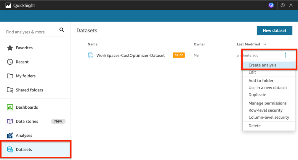The width and height of the screenshot is (298, 160).
Task: Click the New badge beside Data stories
Action: pyautogui.click(x=58, y=121)
